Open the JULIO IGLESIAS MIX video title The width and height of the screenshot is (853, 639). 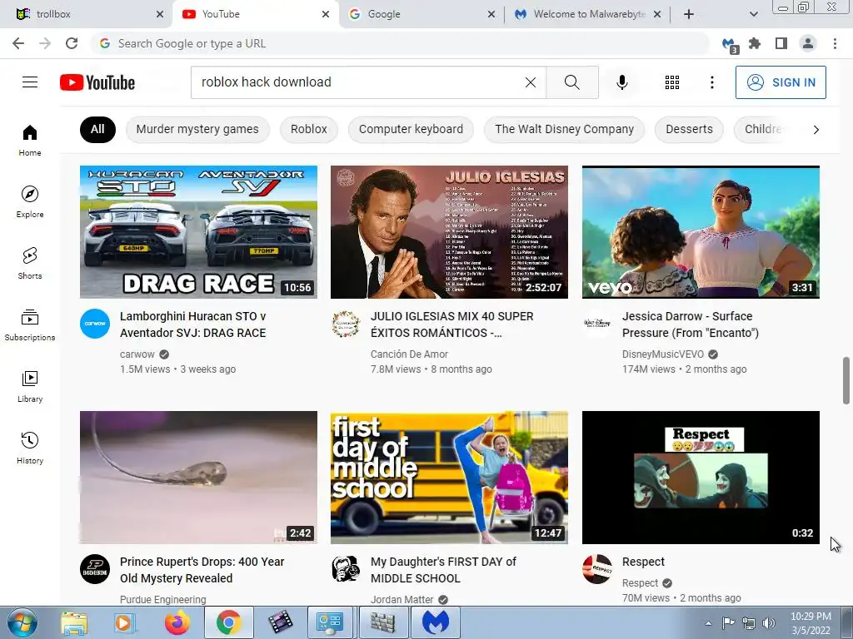(452, 324)
